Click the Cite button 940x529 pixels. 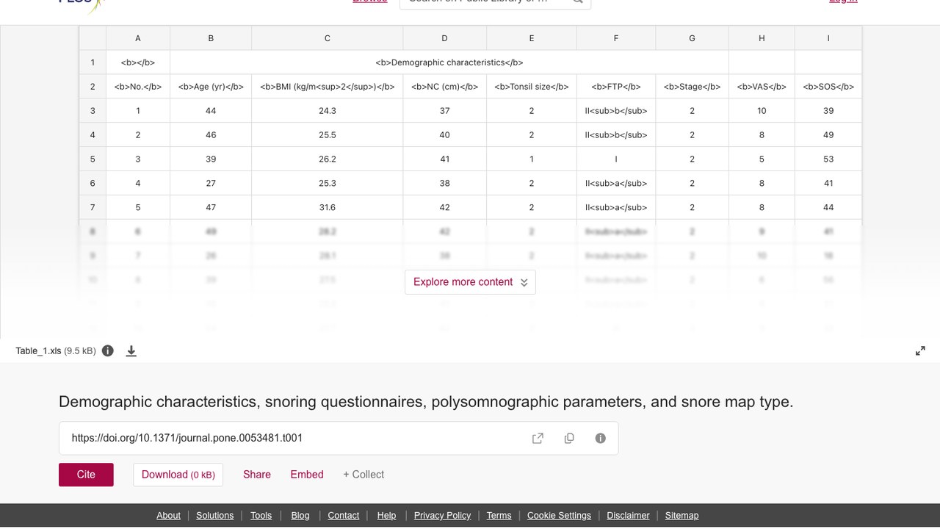click(86, 475)
